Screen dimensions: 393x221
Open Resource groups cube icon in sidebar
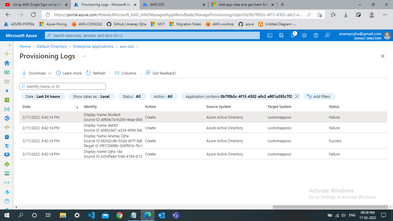[7, 109]
